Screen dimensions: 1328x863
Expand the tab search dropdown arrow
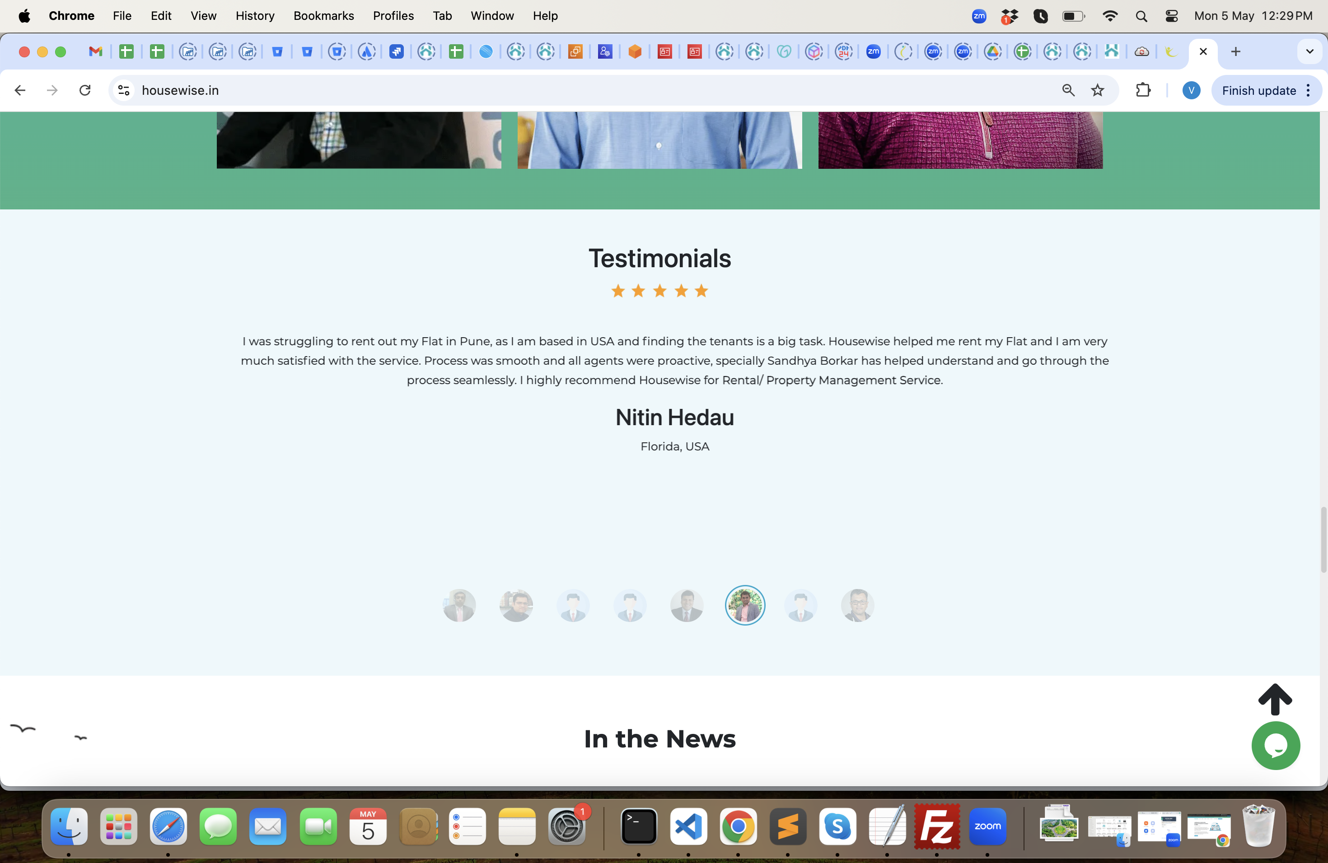[1309, 52]
